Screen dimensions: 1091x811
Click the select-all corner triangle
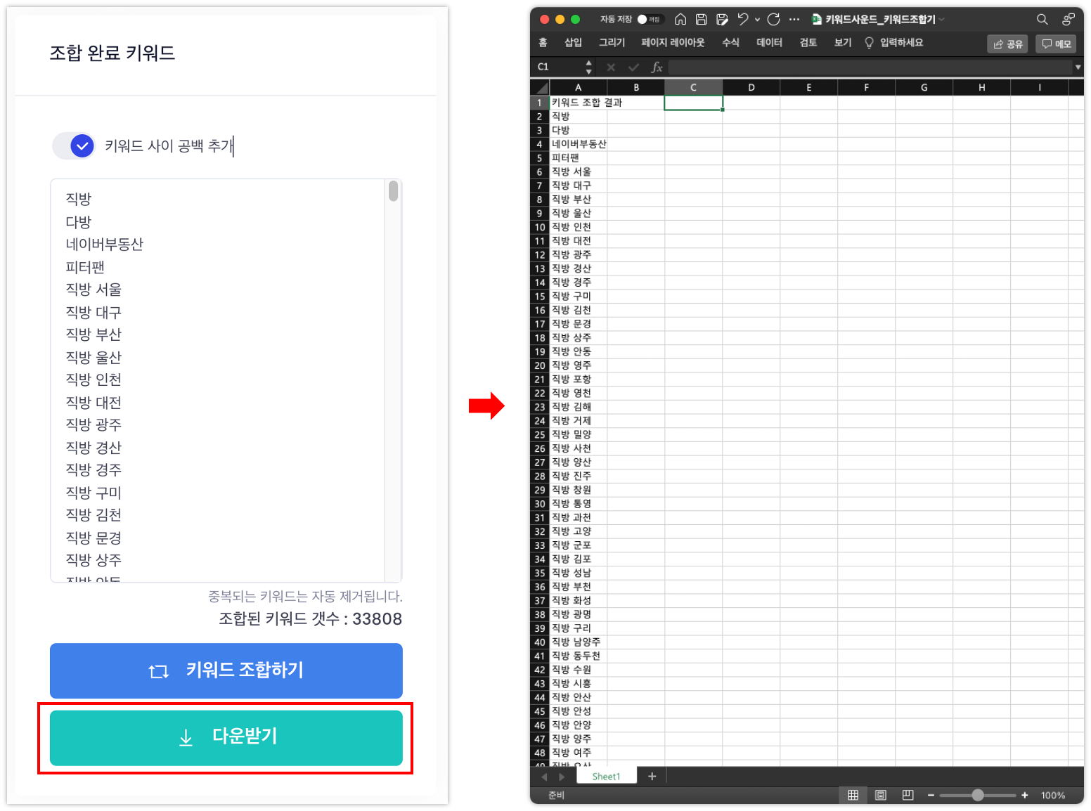[540, 88]
